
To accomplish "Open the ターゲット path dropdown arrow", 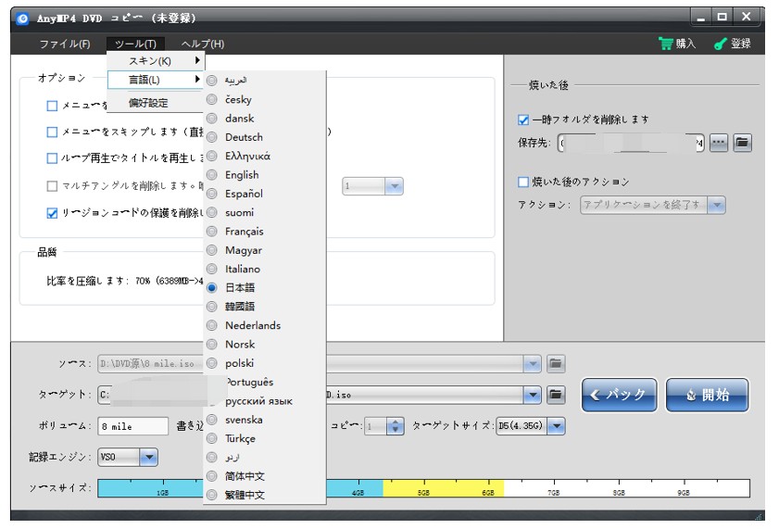I will point(532,396).
